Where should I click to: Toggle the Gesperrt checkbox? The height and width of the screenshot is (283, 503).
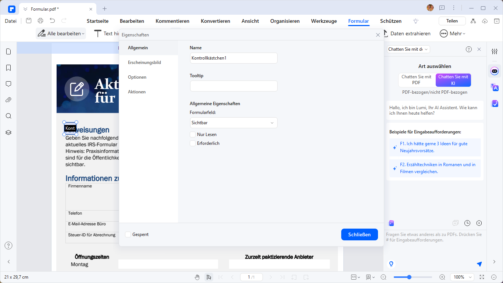pos(128,234)
